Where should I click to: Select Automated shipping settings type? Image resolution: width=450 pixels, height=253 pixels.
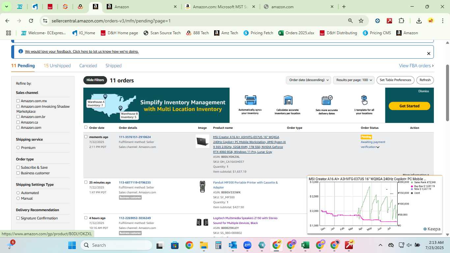click(18, 193)
